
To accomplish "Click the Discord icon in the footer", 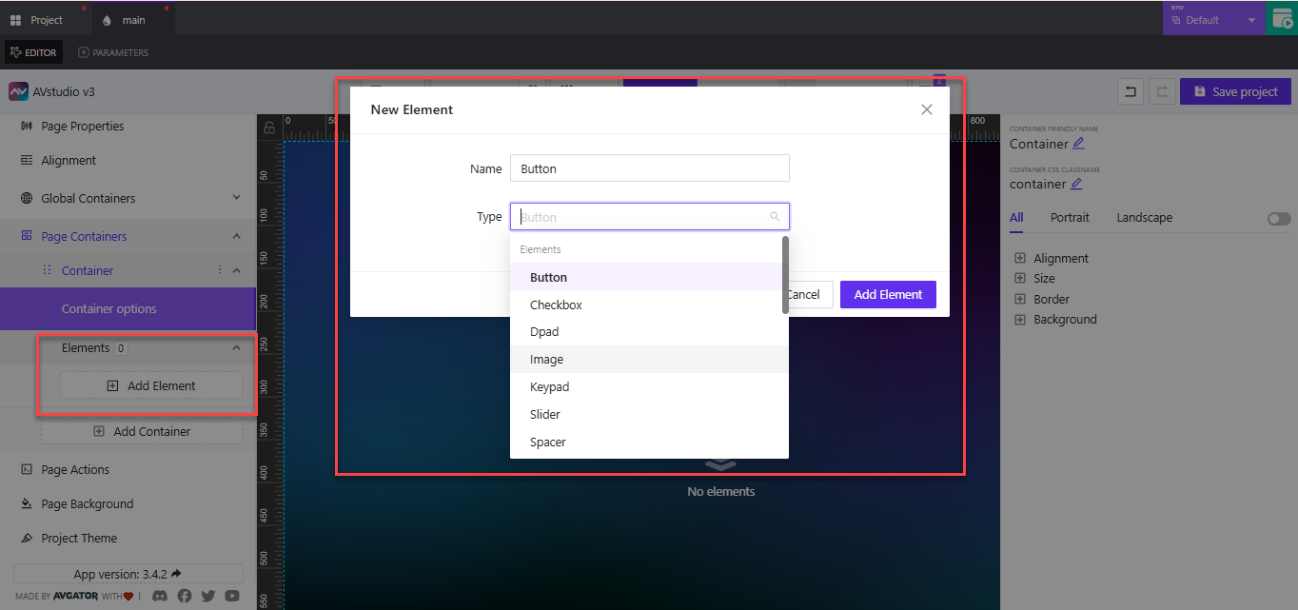I will 159,596.
